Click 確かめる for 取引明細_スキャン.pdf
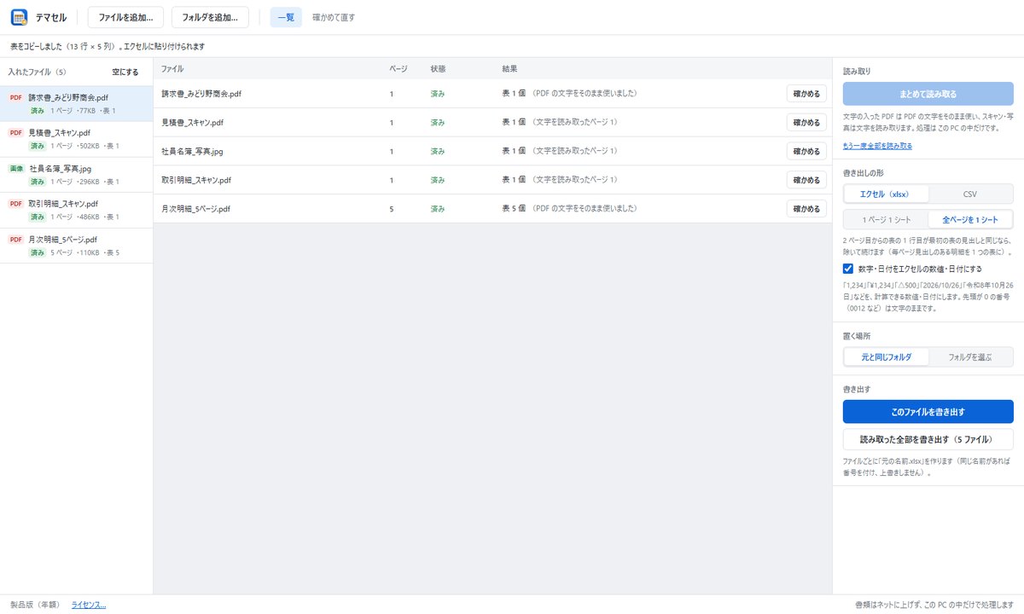 (806, 180)
